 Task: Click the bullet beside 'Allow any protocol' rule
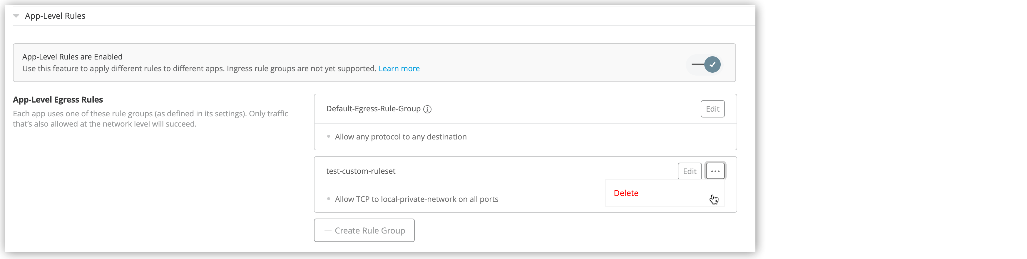[x=328, y=136]
